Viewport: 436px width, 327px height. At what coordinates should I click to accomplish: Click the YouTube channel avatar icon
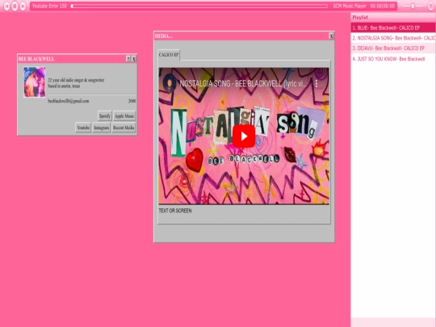click(x=170, y=83)
